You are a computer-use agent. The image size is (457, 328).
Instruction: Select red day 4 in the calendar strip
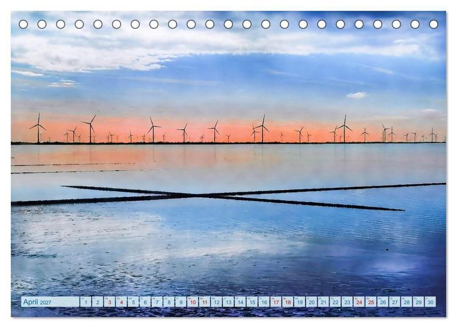[x=121, y=302]
